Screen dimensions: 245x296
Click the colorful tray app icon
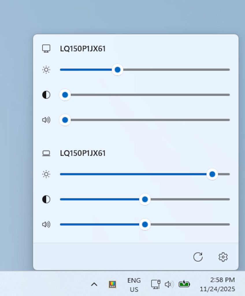(112, 284)
